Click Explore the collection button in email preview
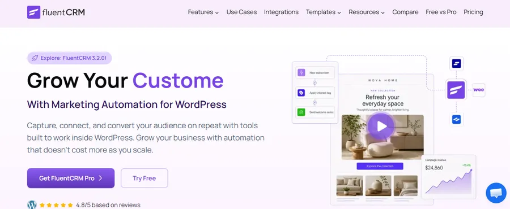This screenshot has width=510, height=209. 380,166
